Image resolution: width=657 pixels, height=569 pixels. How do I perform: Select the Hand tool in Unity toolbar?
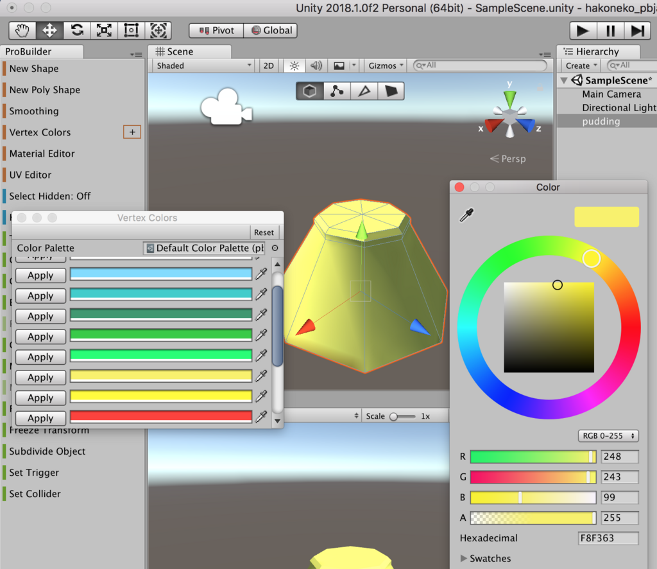(x=22, y=31)
